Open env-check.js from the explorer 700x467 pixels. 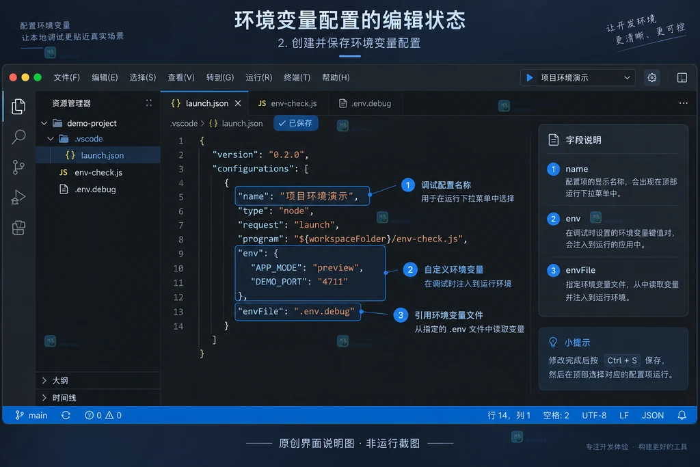[x=98, y=172]
